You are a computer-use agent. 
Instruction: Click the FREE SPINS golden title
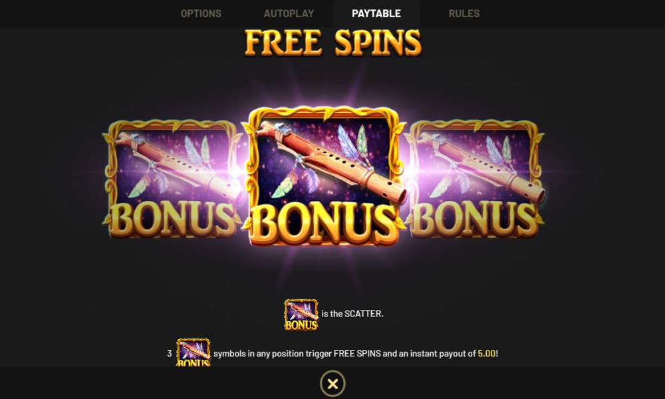(x=333, y=43)
